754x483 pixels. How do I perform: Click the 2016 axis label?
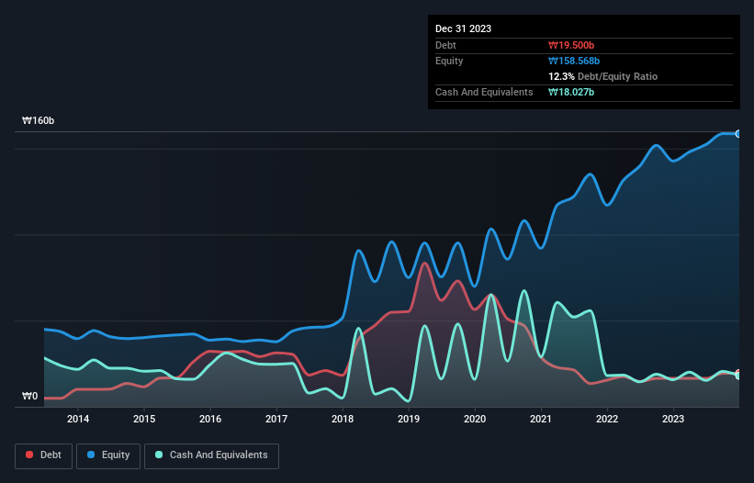click(x=210, y=419)
